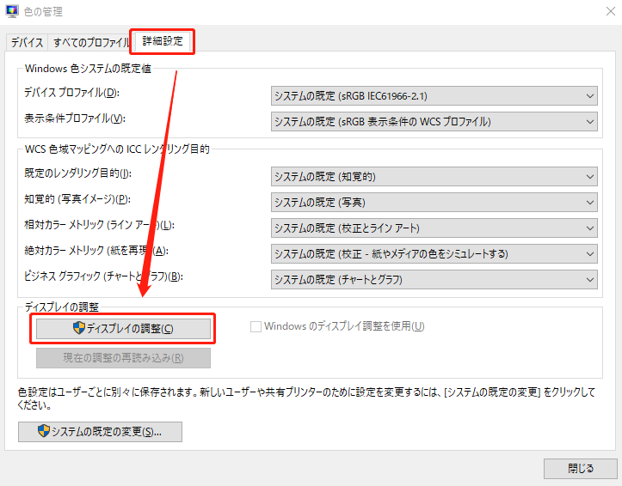This screenshot has width=622, height=486.
Task: Click the デバイス プロファイル(D) label
Action: coord(71,93)
